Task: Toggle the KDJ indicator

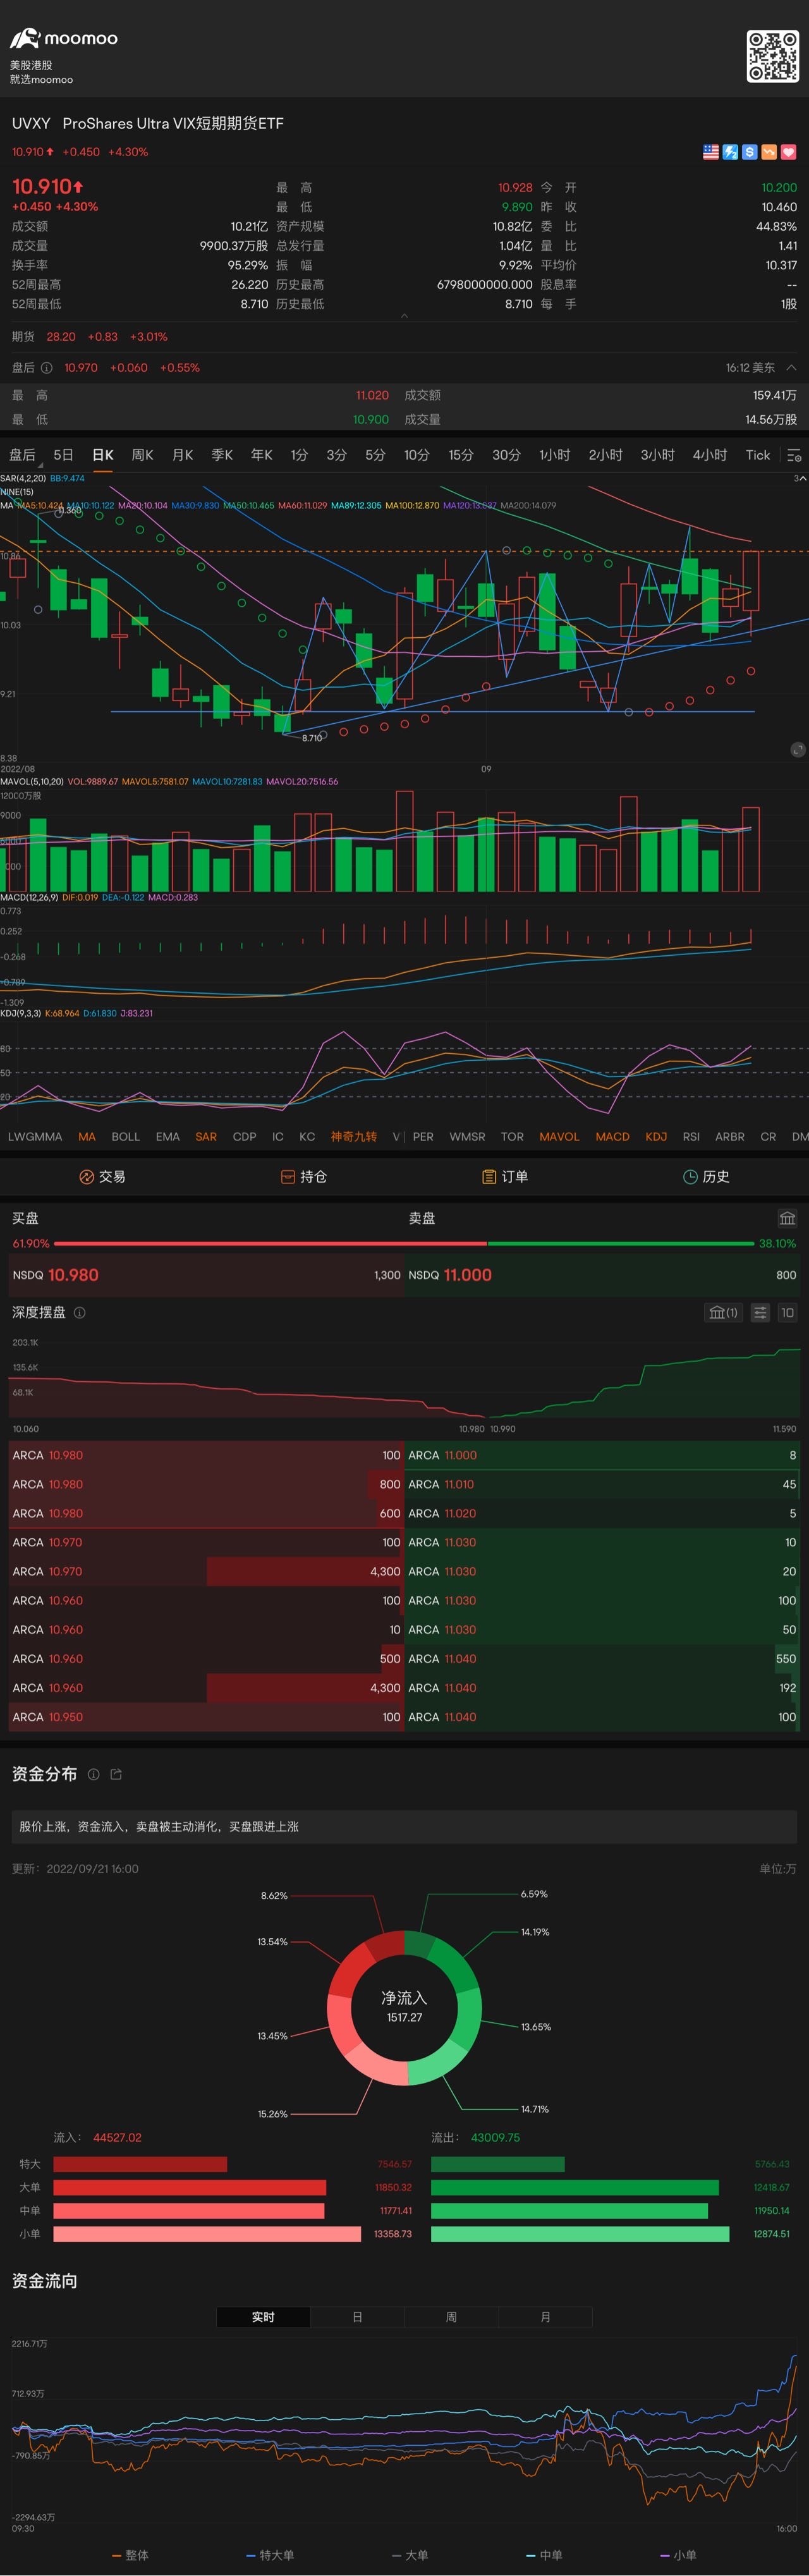Action: 656,1137
